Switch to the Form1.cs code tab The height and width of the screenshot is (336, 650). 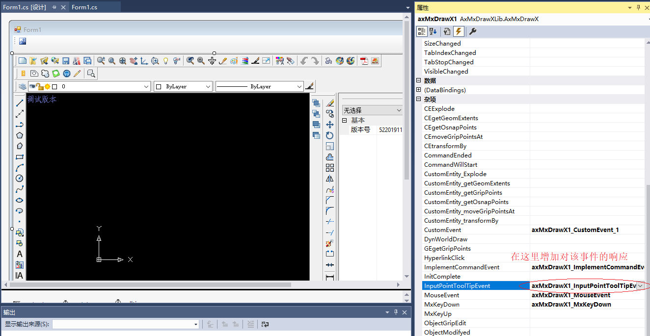pyautogui.click(x=84, y=7)
